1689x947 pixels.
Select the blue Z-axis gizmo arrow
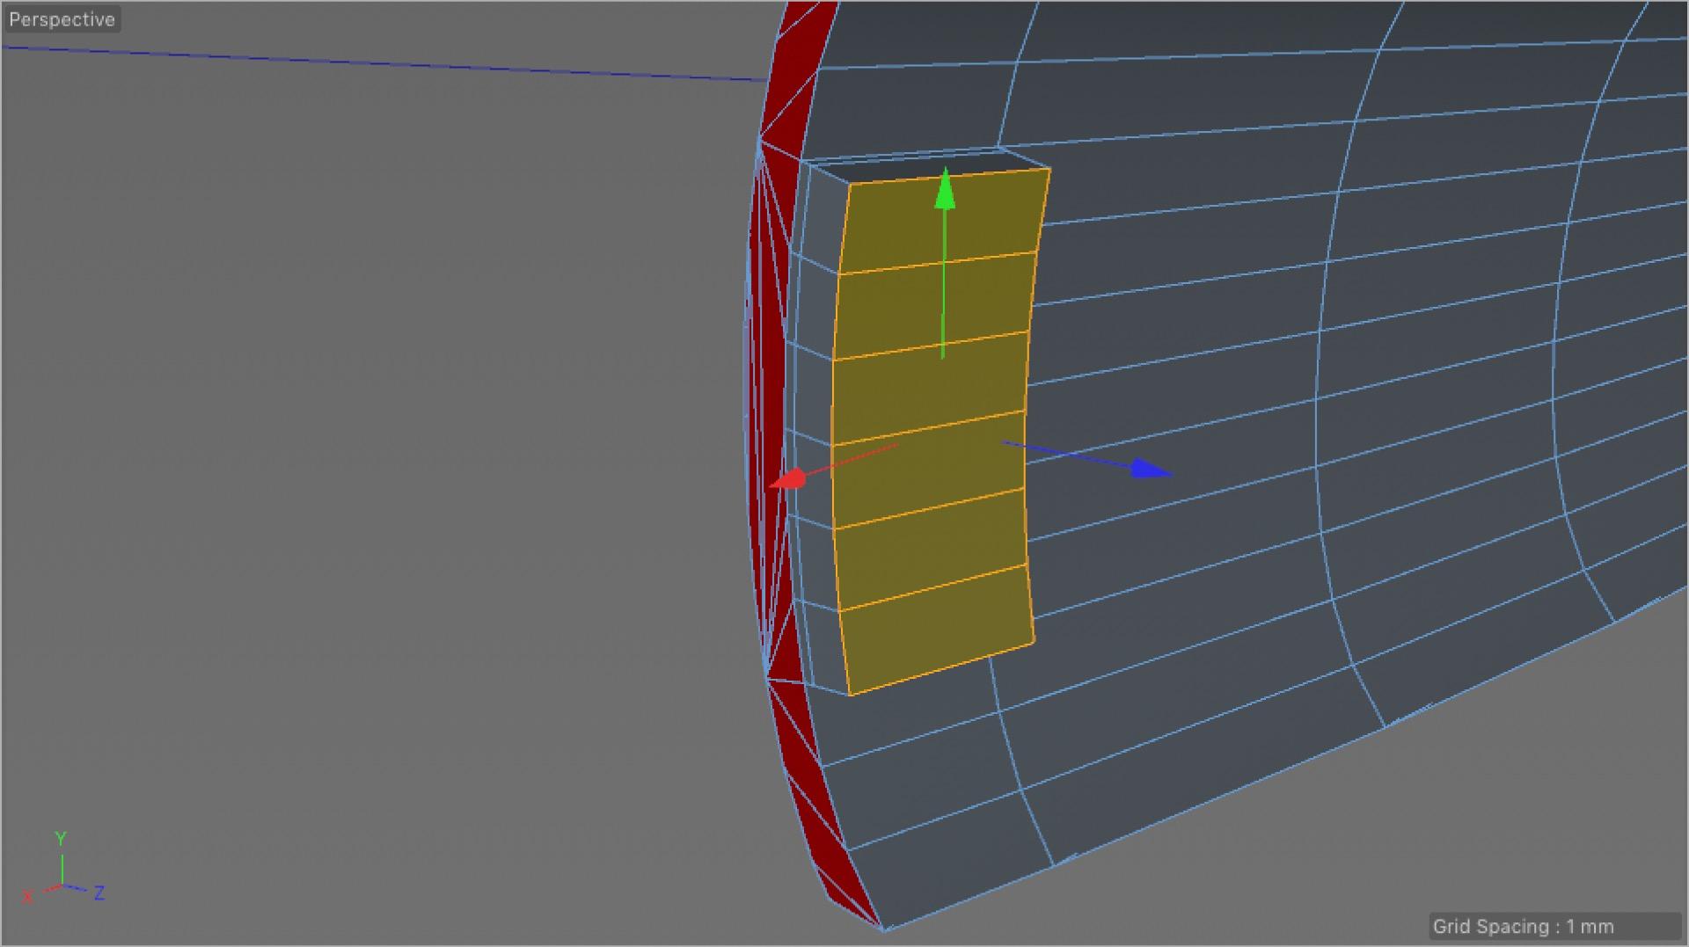[1150, 469]
